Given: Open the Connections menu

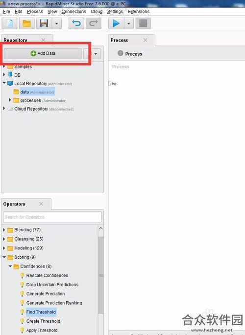Looking at the screenshot, I should pos(73,12).
